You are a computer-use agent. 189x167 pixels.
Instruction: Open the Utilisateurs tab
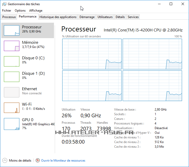point(105,17)
